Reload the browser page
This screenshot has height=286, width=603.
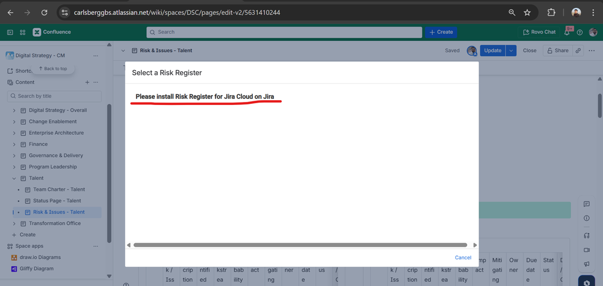[x=44, y=13]
